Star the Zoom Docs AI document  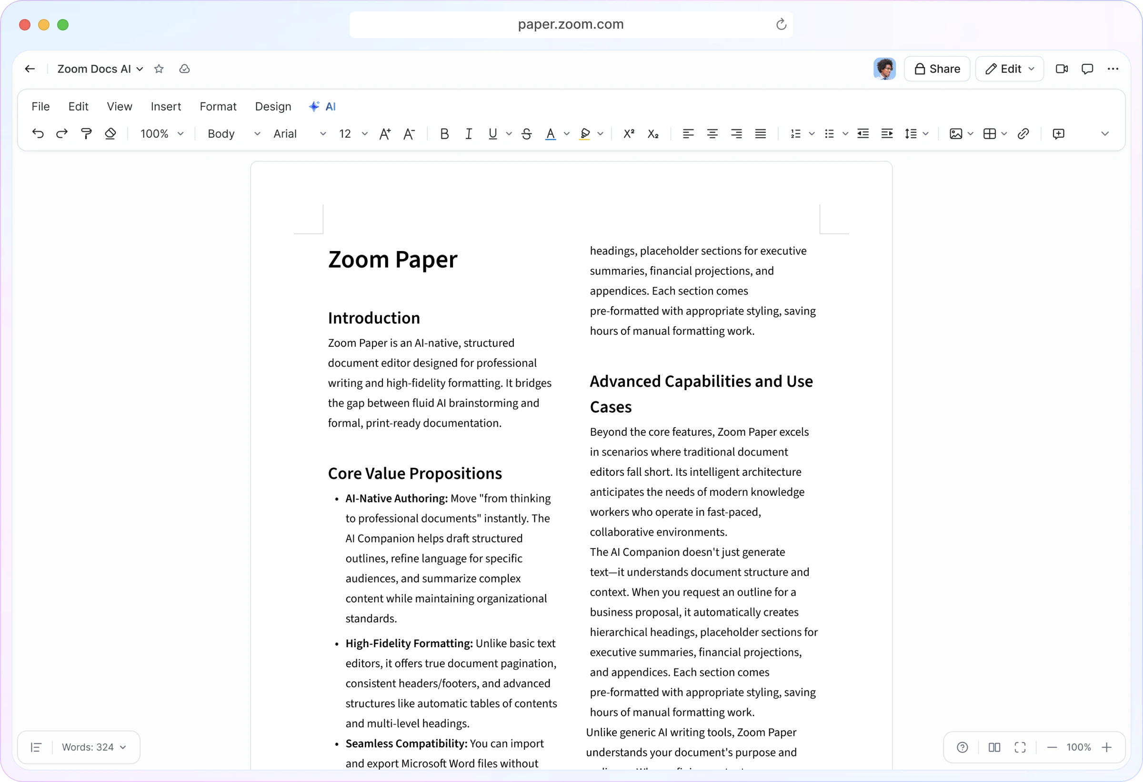[x=159, y=69]
